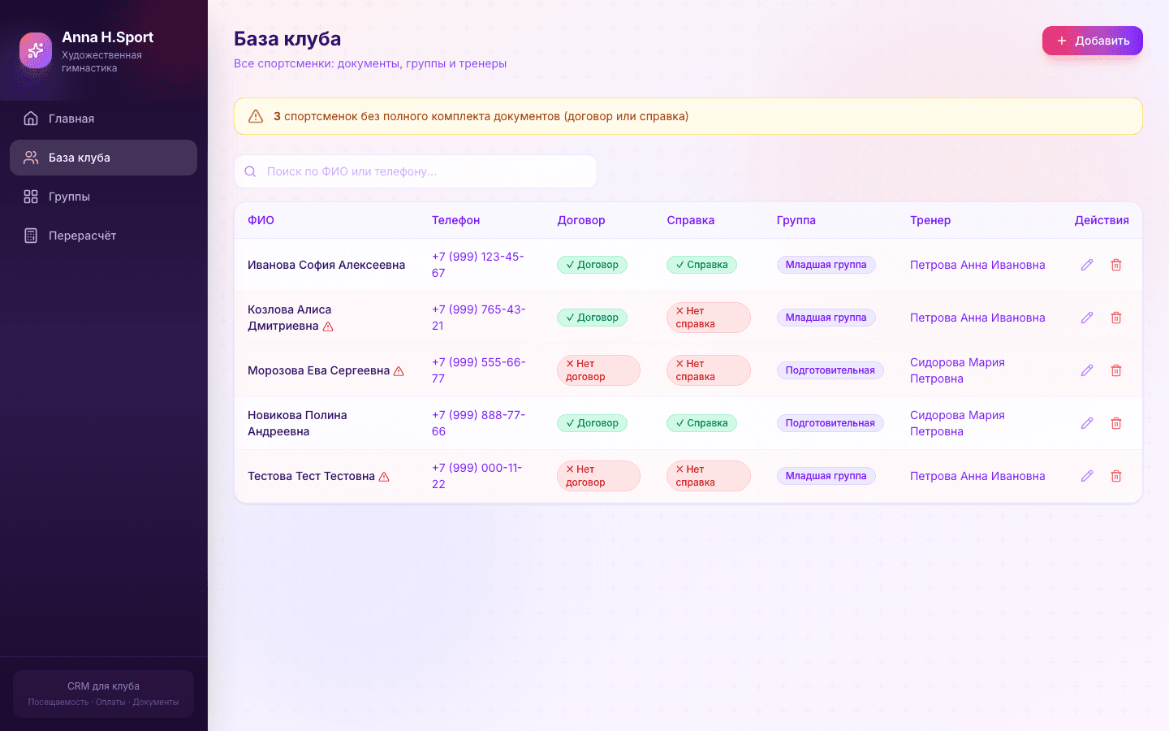Click the Младшая группа tag for Иванова София
Image resolution: width=1169 pixels, height=731 pixels.
(x=826, y=265)
